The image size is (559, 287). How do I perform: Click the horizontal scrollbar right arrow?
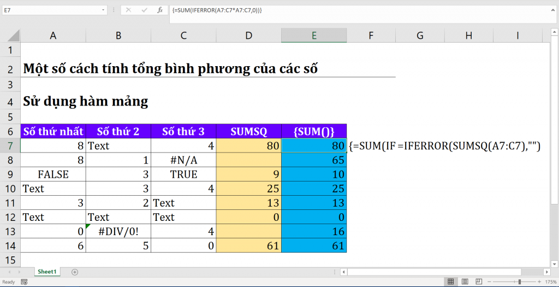point(546,272)
